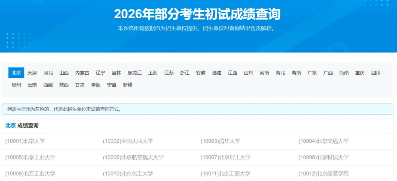Open the 浙江 province tab

(x=185, y=73)
